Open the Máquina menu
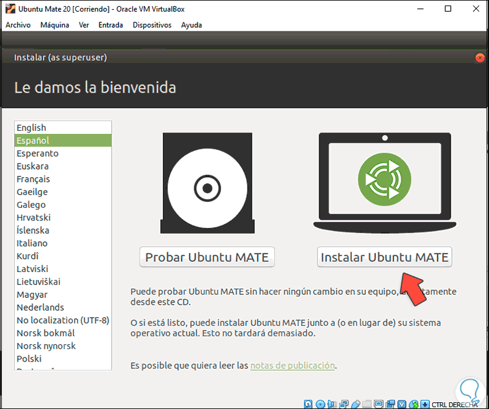 54,25
